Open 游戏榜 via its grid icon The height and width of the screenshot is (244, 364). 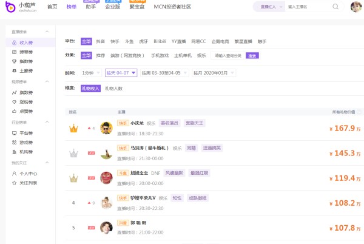tap(14, 142)
